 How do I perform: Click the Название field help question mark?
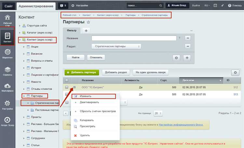point(179,38)
